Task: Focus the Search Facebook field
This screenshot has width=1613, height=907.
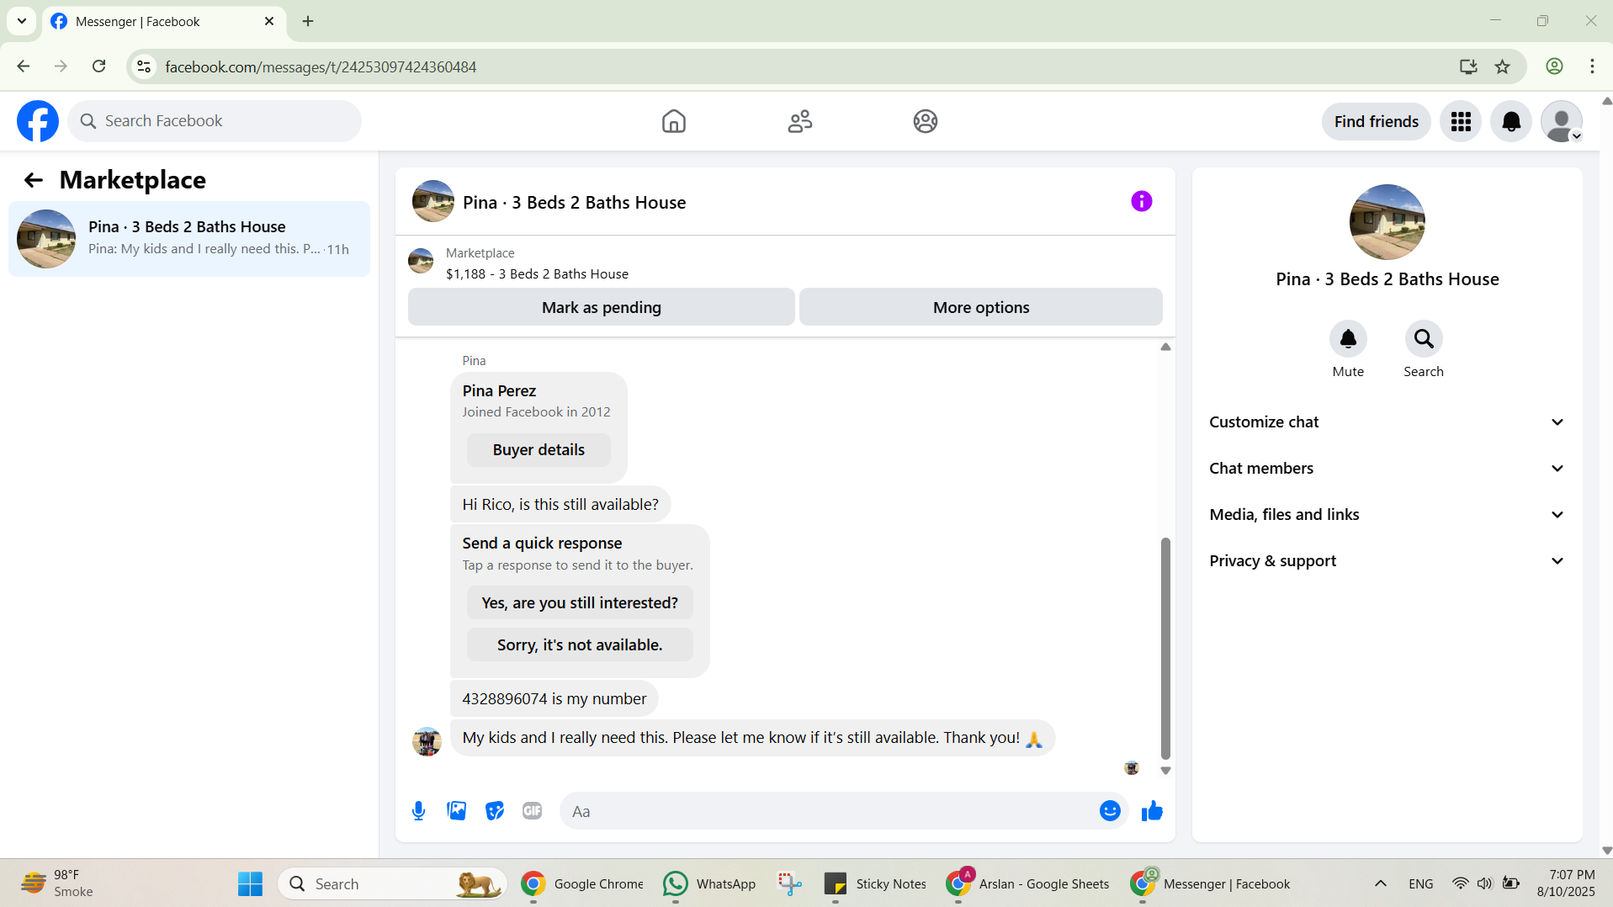Action: (215, 121)
